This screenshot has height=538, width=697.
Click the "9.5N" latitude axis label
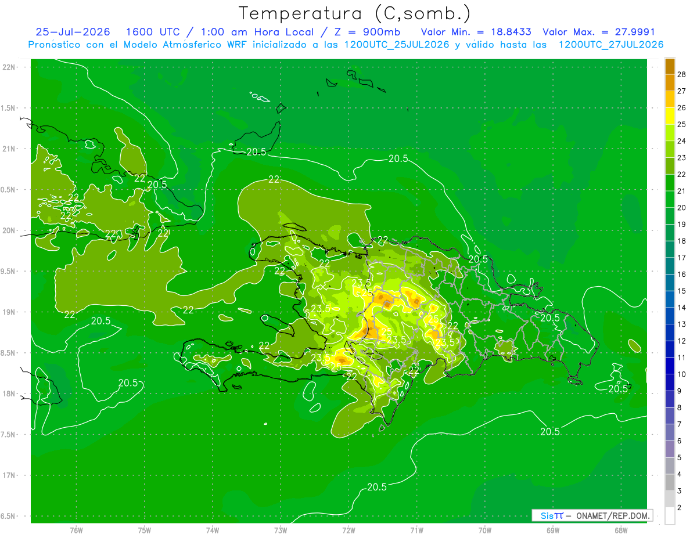pyautogui.click(x=8, y=272)
